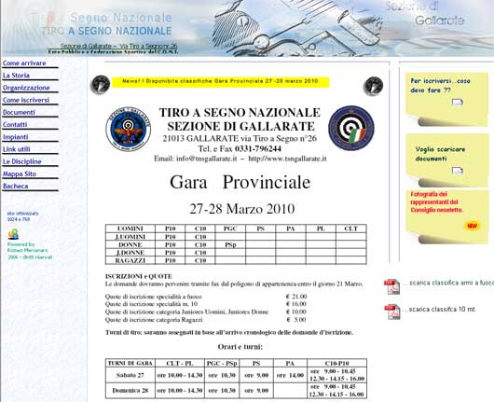Image resolution: width=494 pixels, height=402 pixels.
Task: Click the J.DONNE row label
Action: tap(130, 253)
